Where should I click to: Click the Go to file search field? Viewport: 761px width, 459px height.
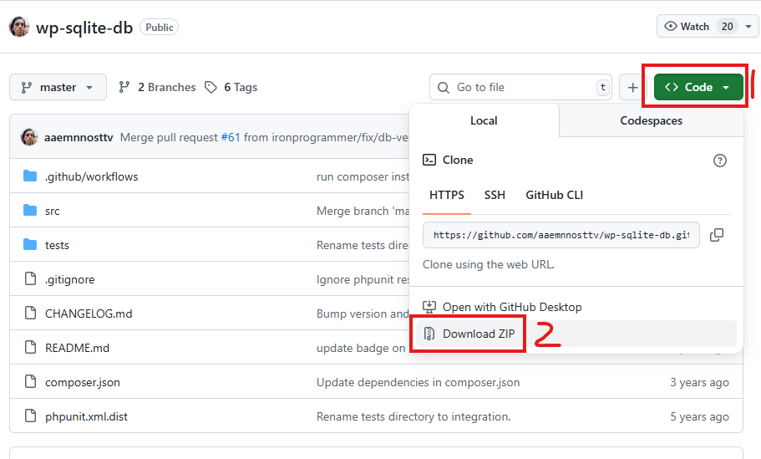(520, 88)
